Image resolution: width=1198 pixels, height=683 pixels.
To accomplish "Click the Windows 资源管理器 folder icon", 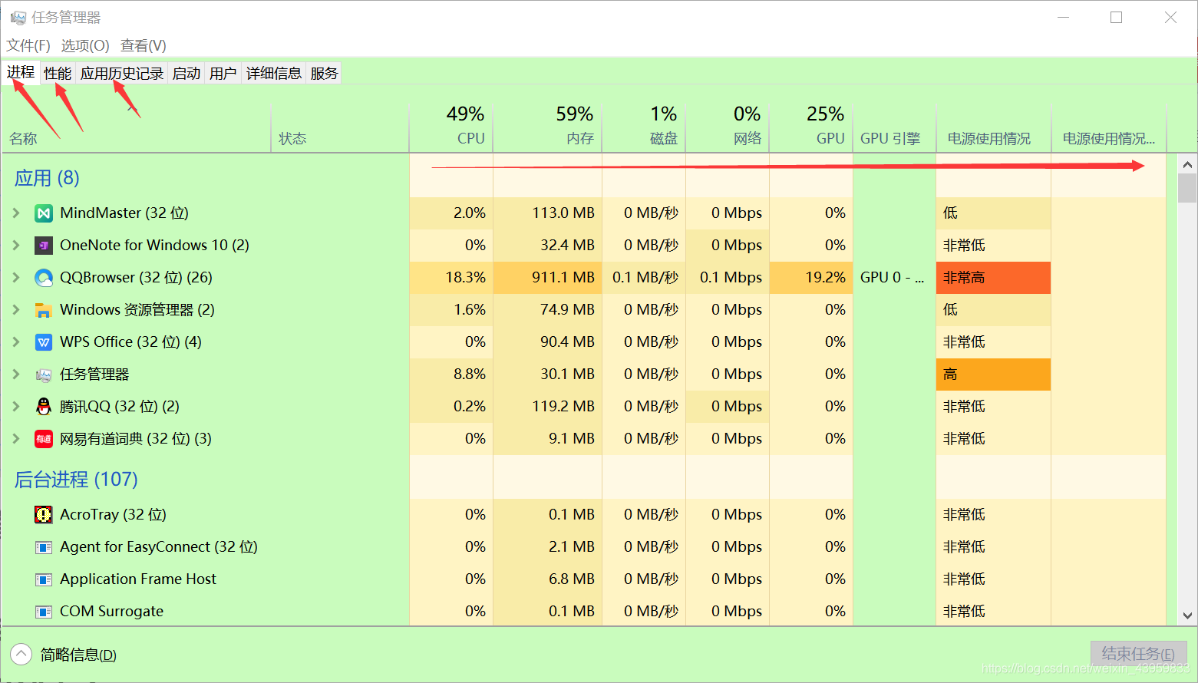I will pyautogui.click(x=44, y=310).
